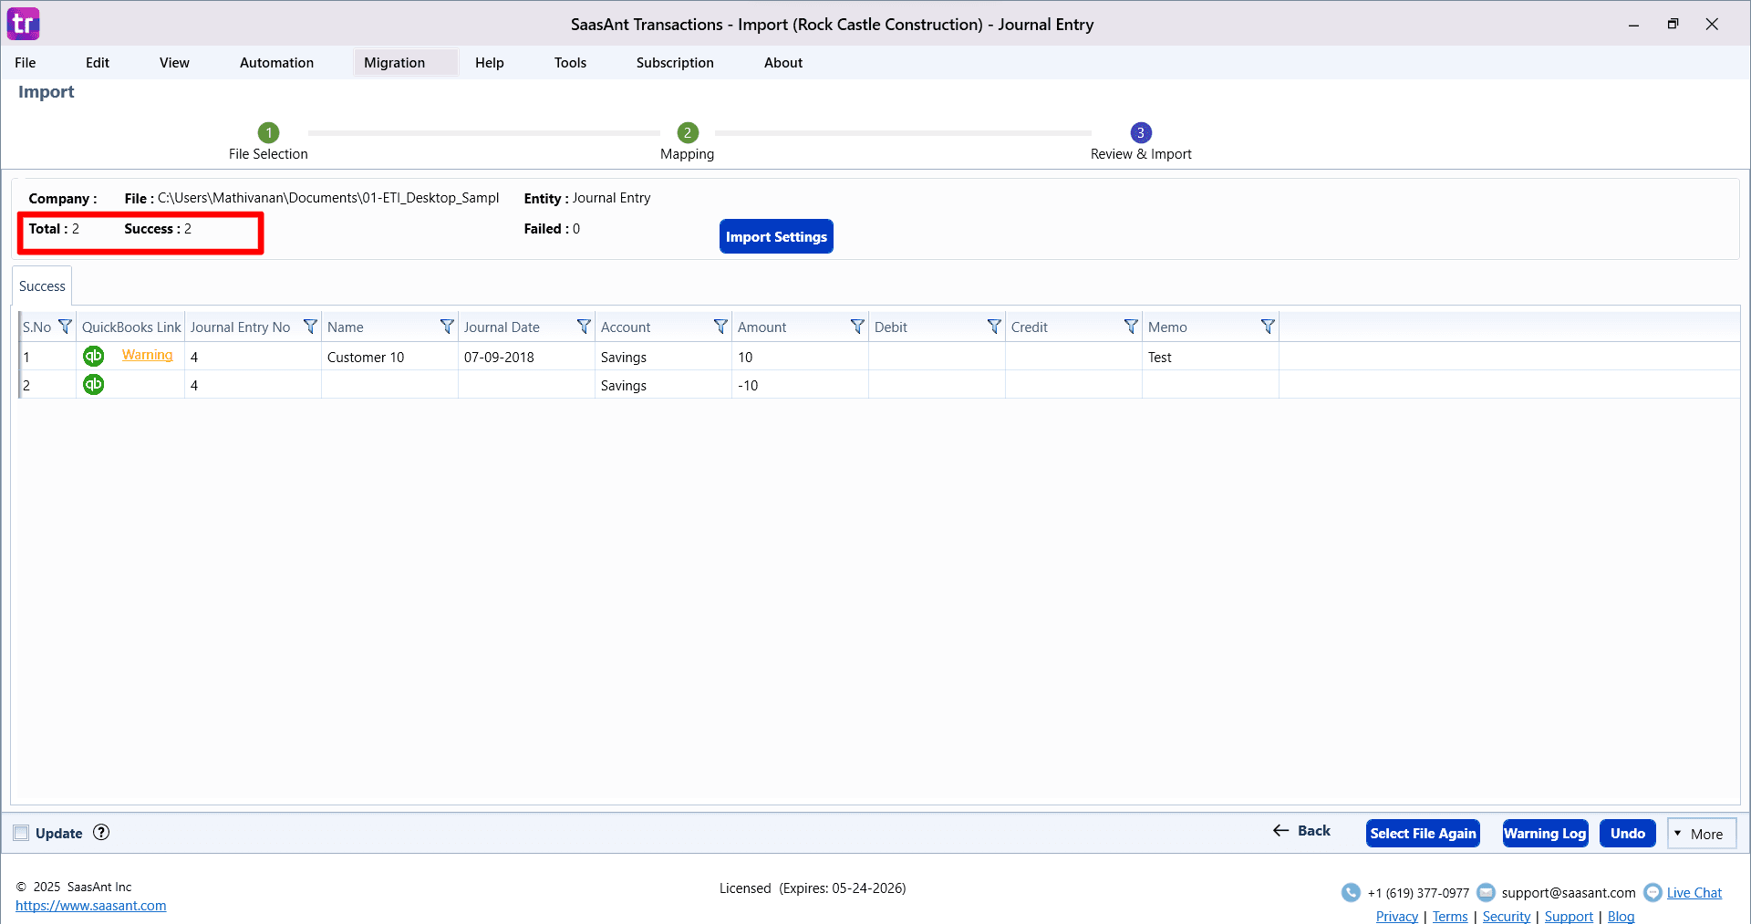
Task: Select the amount 10 cell in row 1
Action: [800, 357]
